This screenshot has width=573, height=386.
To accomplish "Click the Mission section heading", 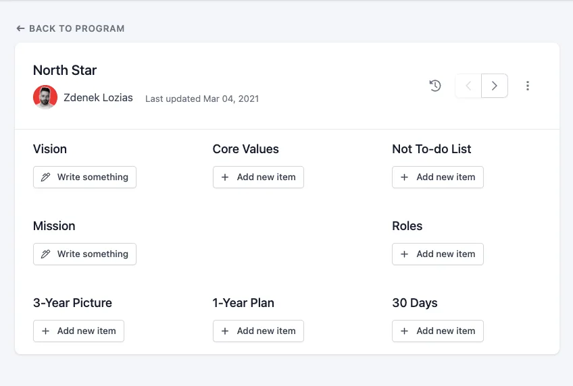I will point(54,226).
